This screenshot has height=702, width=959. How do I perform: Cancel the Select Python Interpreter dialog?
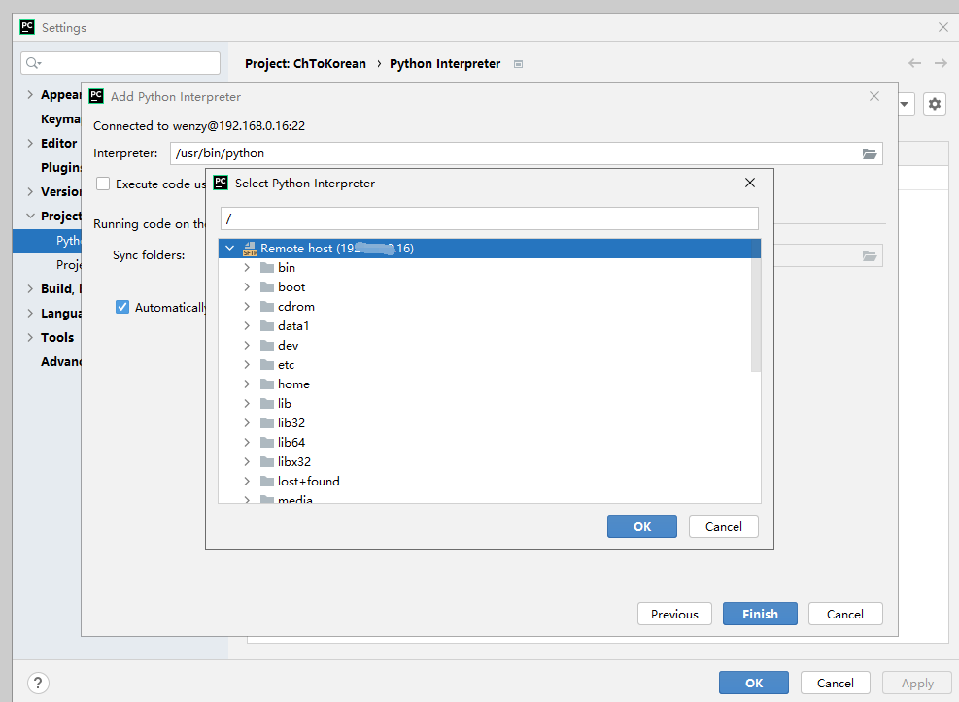pyautogui.click(x=723, y=526)
